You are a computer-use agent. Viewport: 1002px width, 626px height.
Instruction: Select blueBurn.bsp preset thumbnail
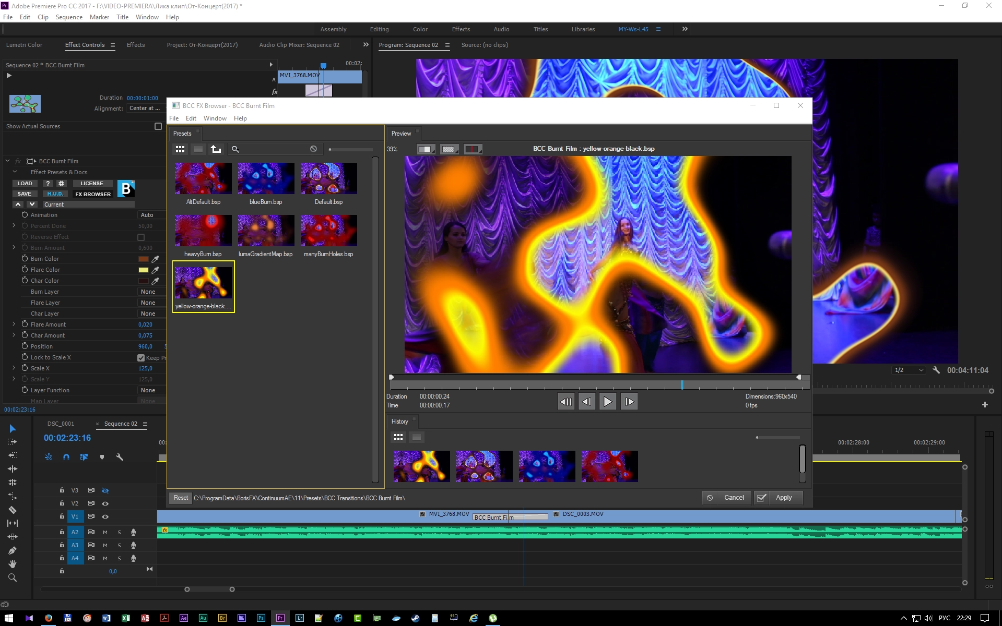tap(266, 178)
